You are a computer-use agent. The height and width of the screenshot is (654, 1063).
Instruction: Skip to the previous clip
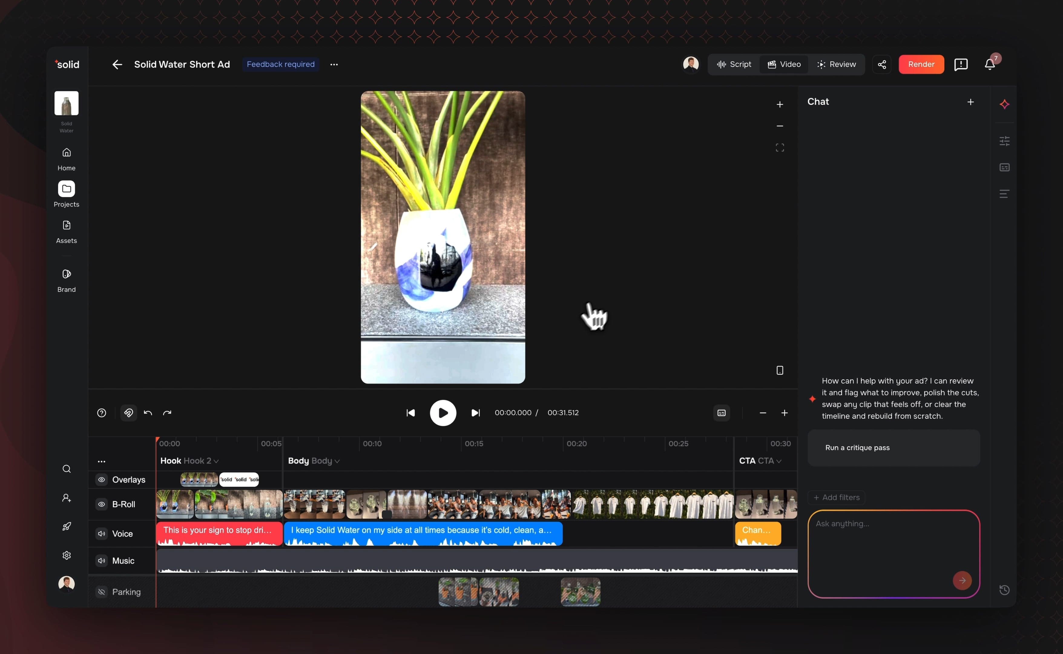click(411, 413)
